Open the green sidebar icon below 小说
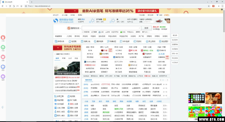This screenshot has width=225, height=122. pyautogui.click(x=3, y=47)
